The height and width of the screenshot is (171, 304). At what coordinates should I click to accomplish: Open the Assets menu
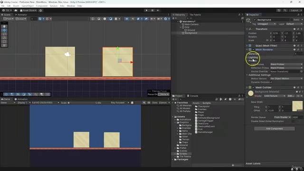tap(16, 6)
